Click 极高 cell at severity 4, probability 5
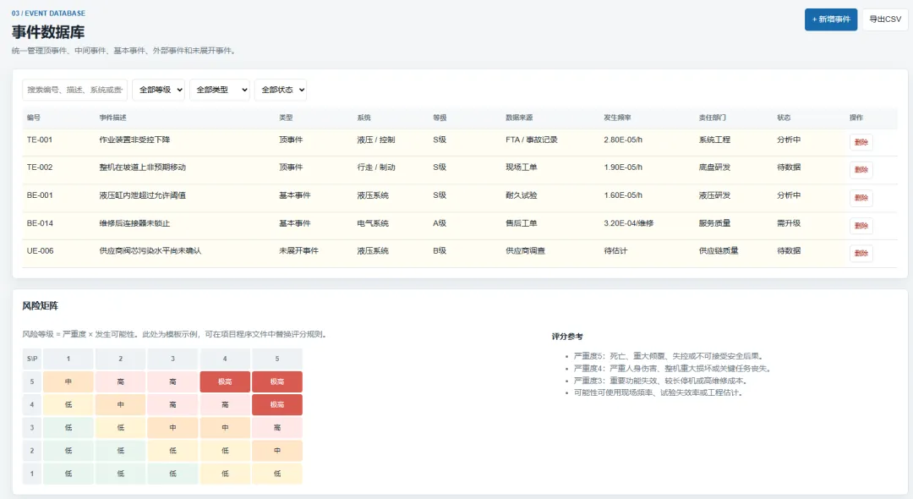Viewport: 913px width, 499px height. 277,404
